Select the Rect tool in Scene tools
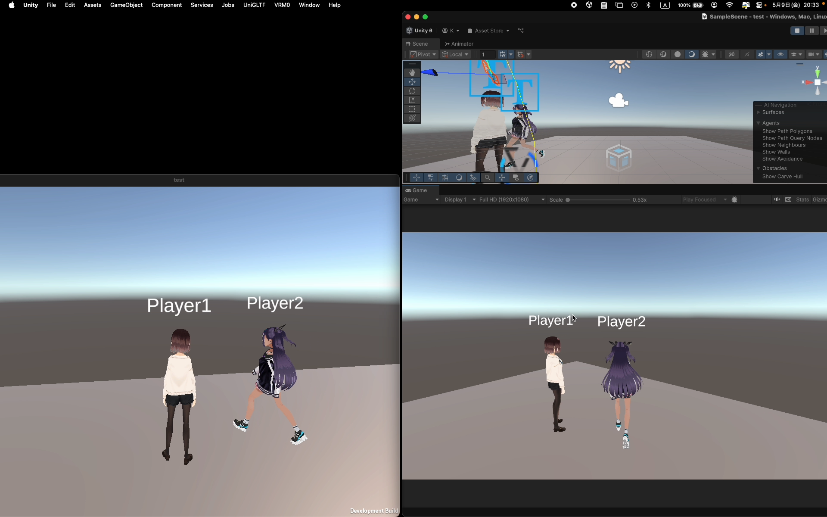This screenshot has width=827, height=517. tap(412, 109)
